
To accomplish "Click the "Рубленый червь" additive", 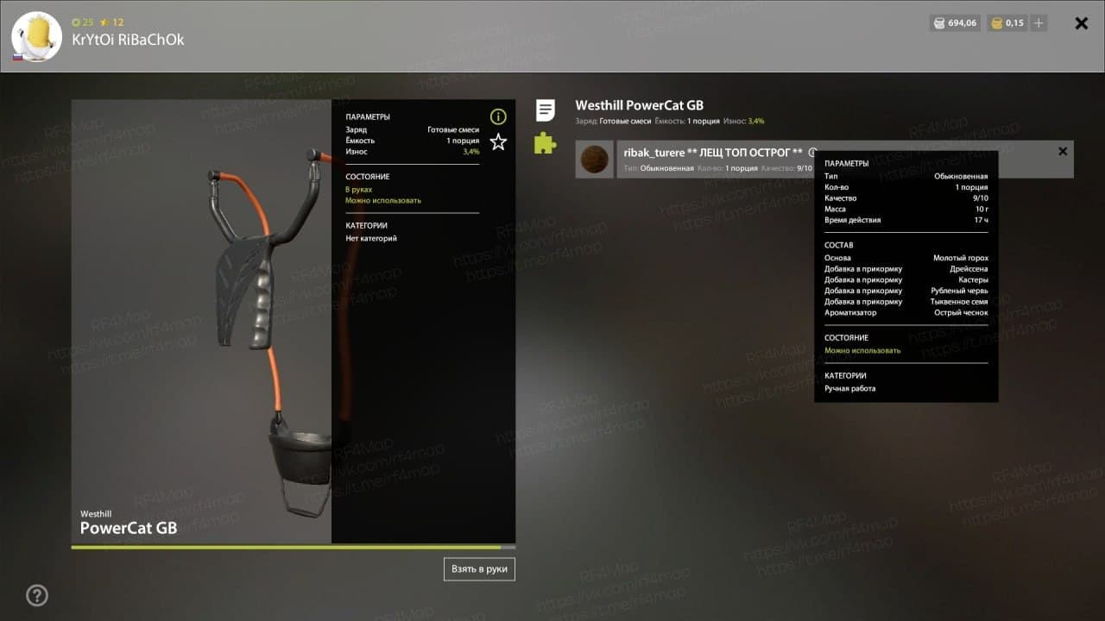I will [x=960, y=291].
